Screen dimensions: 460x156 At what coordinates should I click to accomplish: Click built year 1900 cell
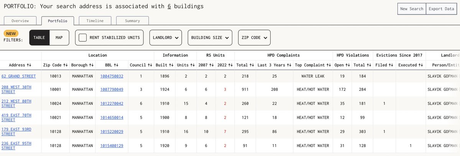point(164,118)
